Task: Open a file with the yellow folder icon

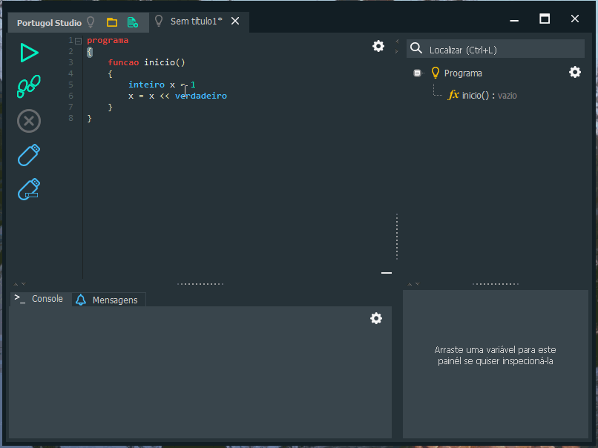Action: click(112, 22)
